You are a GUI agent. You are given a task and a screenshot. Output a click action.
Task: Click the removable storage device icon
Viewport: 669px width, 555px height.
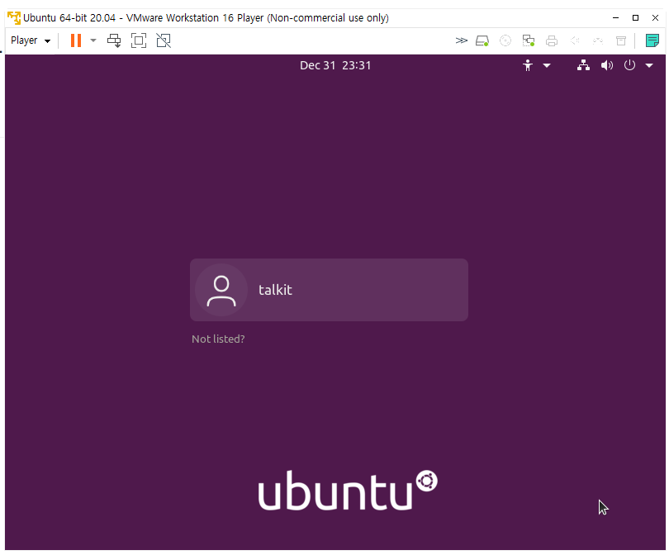(x=621, y=40)
